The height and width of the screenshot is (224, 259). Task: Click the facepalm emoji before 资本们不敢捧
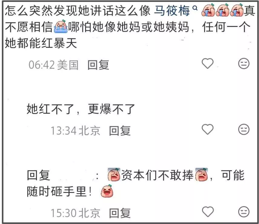[114, 175]
